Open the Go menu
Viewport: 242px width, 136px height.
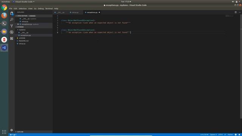pyautogui.click(x=35, y=8)
